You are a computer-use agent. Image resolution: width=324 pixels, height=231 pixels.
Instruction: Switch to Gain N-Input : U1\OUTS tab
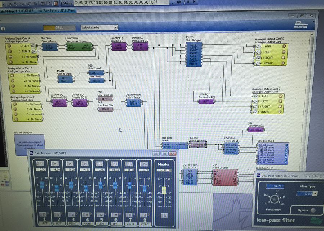point(17,11)
